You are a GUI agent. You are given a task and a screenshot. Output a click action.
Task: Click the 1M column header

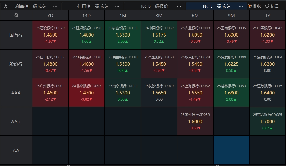click(123, 15)
